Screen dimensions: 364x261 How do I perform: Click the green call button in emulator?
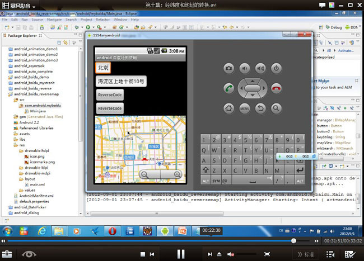[x=228, y=88]
